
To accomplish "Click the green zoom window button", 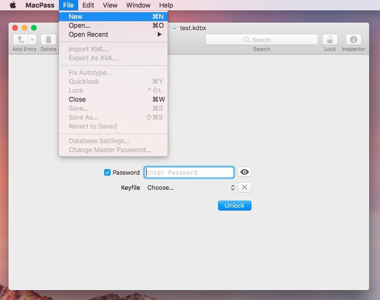I will (x=34, y=28).
